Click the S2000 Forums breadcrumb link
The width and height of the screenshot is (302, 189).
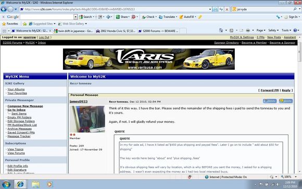pyautogui.click(x=12, y=43)
